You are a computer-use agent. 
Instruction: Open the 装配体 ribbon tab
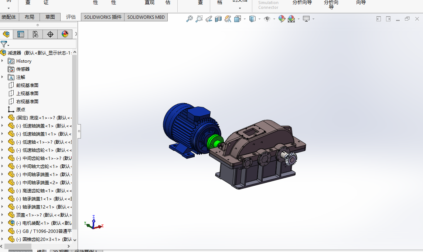8,17
